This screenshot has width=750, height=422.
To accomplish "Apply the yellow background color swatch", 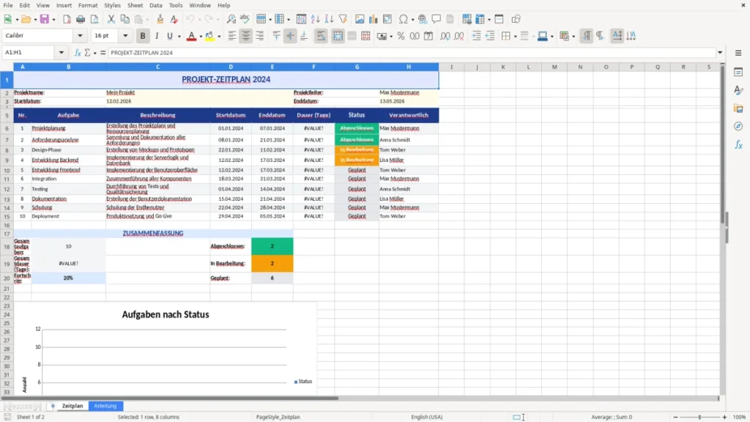I will (x=209, y=36).
